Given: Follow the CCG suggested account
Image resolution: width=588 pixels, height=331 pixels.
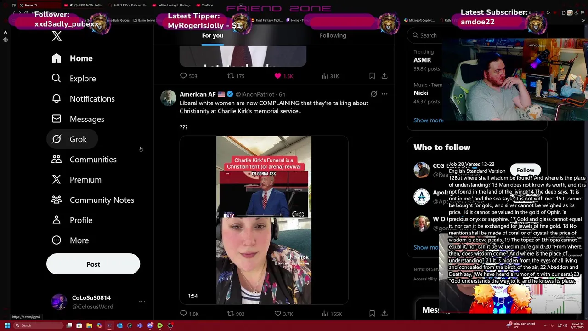Looking at the screenshot, I should 526,170.
